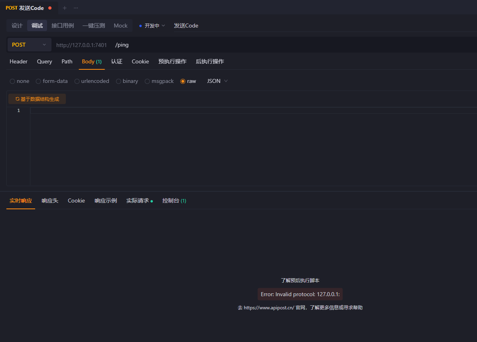Choose the urlencoded body type

(x=77, y=81)
